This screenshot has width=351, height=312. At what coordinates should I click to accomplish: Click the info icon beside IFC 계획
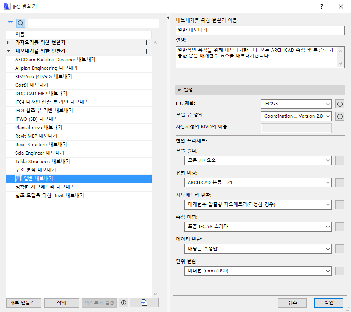tap(340, 104)
